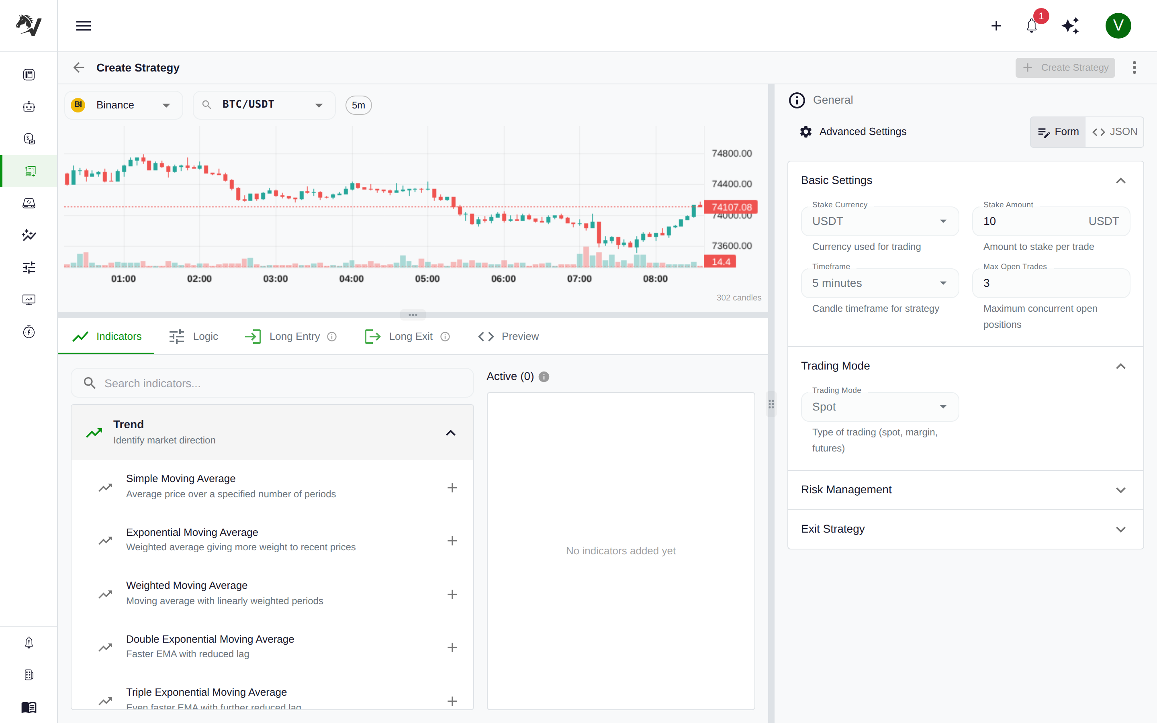This screenshot has width=1157, height=723.
Task: Expand the Risk Management section
Action: pyautogui.click(x=965, y=490)
